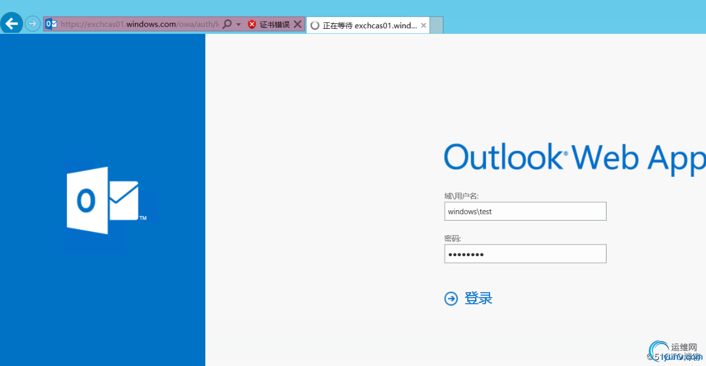
Task: Go back with the browser Back arrow
Action: point(11,24)
